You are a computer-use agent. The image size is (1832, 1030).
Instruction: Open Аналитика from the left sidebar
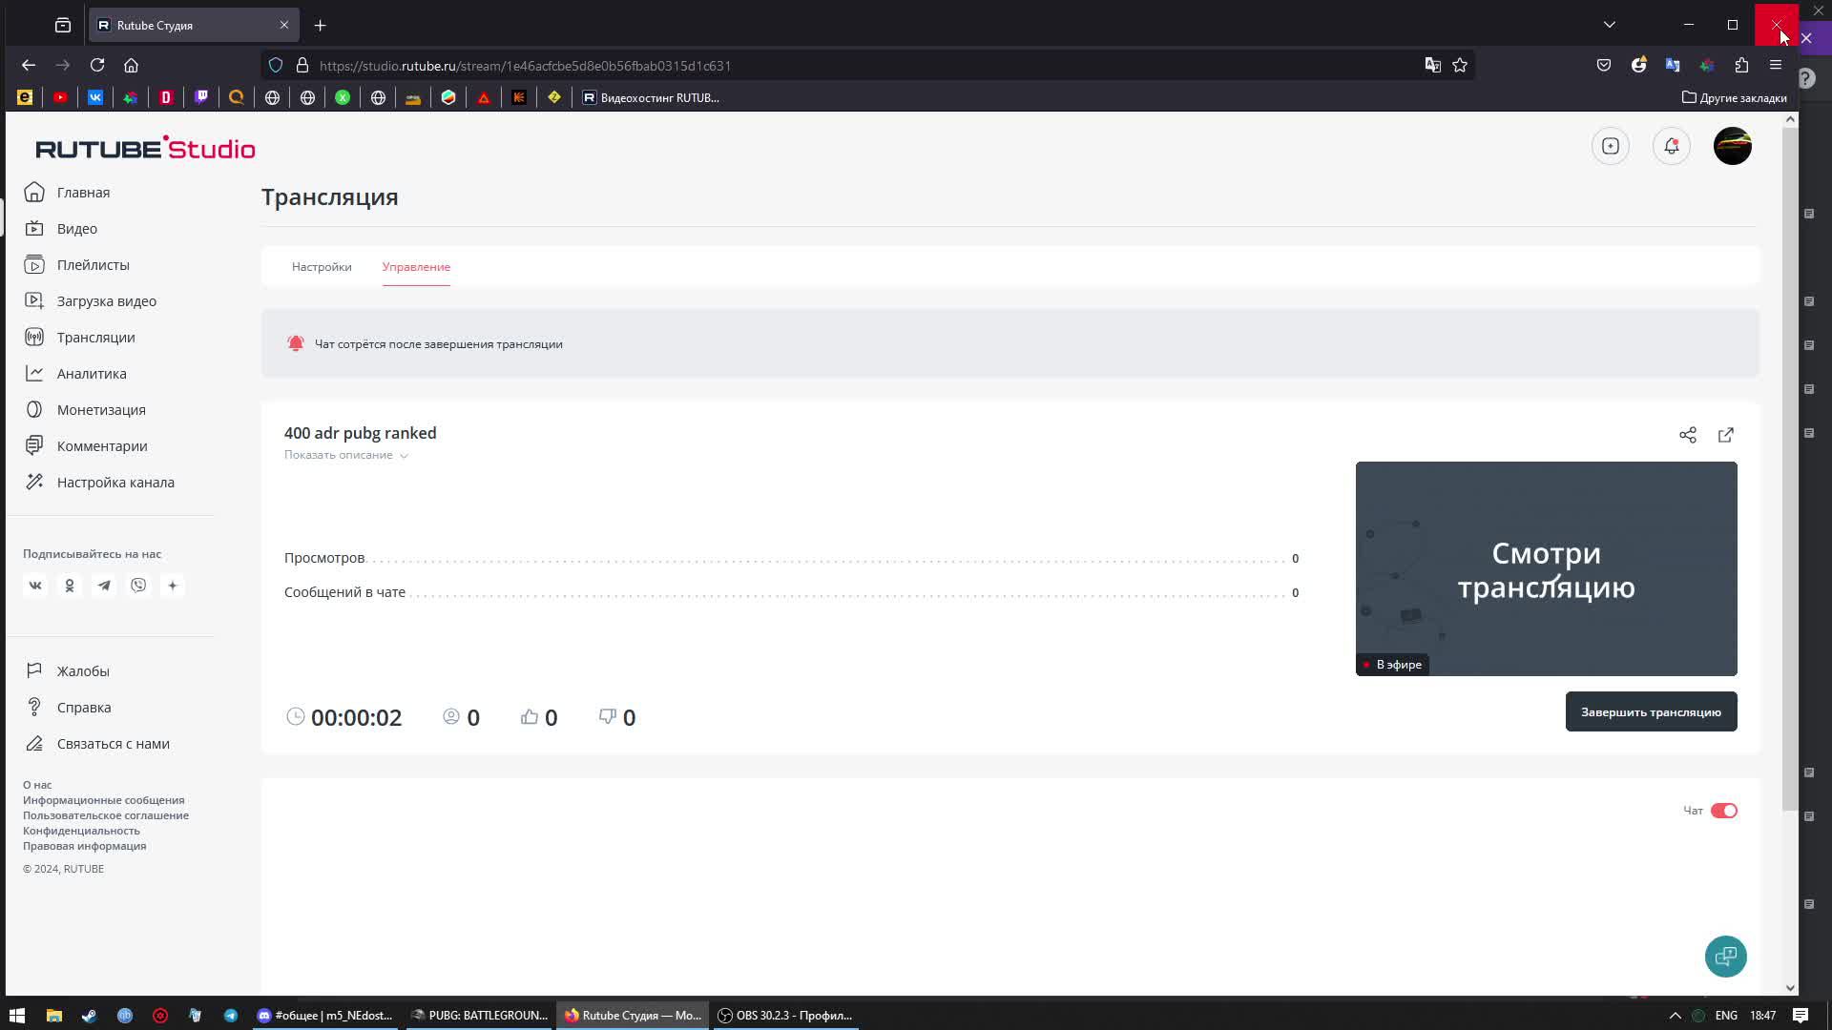[x=91, y=373]
